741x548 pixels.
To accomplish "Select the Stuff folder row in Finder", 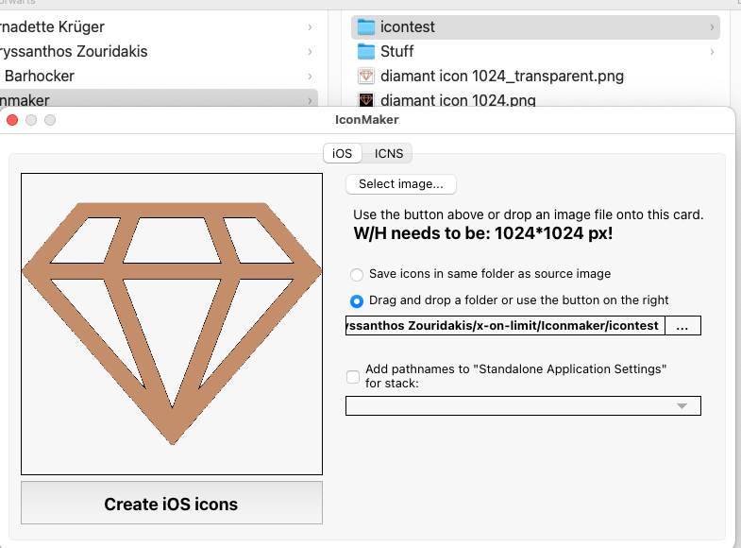I will [529, 52].
